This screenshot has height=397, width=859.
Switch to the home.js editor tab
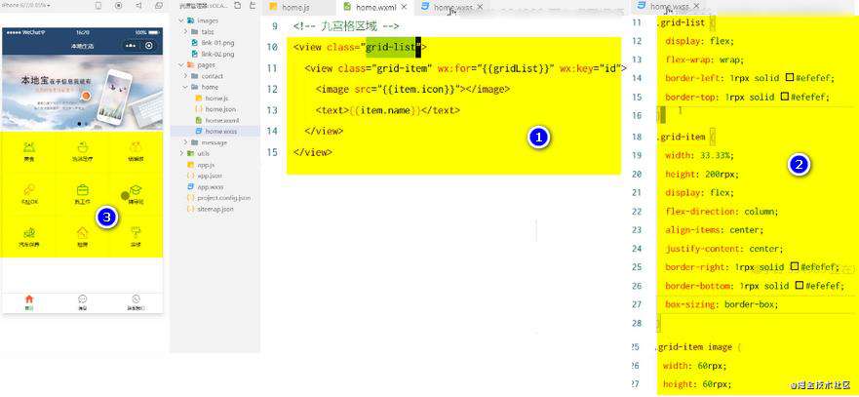coord(296,8)
